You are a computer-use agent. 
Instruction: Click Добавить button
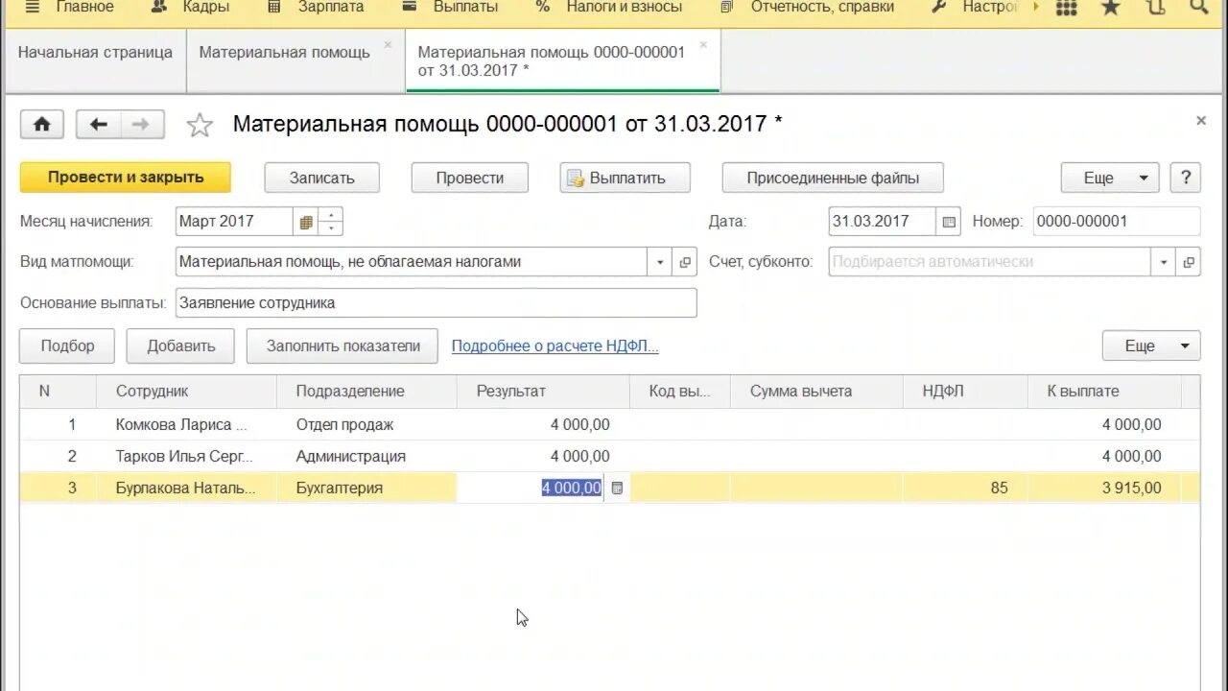[180, 346]
